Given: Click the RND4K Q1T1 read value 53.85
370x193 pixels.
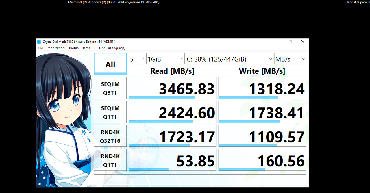Looking at the screenshot, I should pyautogui.click(x=173, y=160).
